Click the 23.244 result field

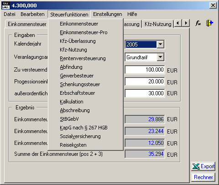(x=145, y=131)
